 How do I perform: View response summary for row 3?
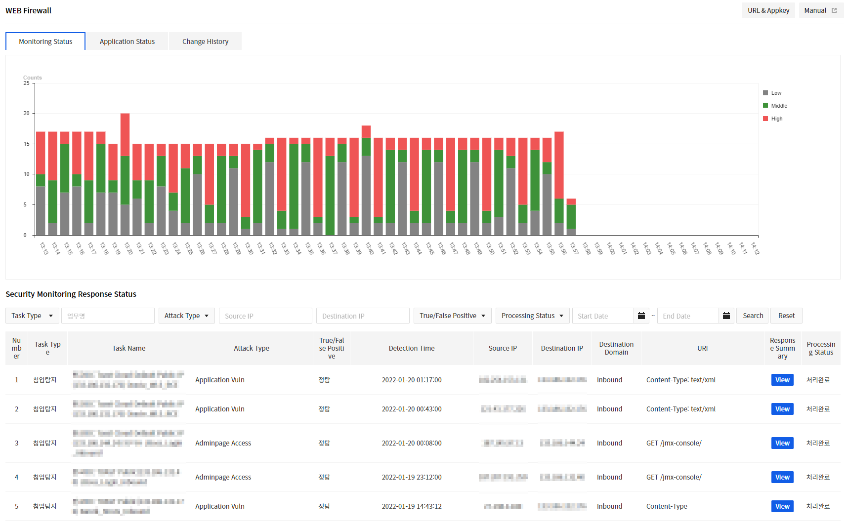[x=782, y=443]
